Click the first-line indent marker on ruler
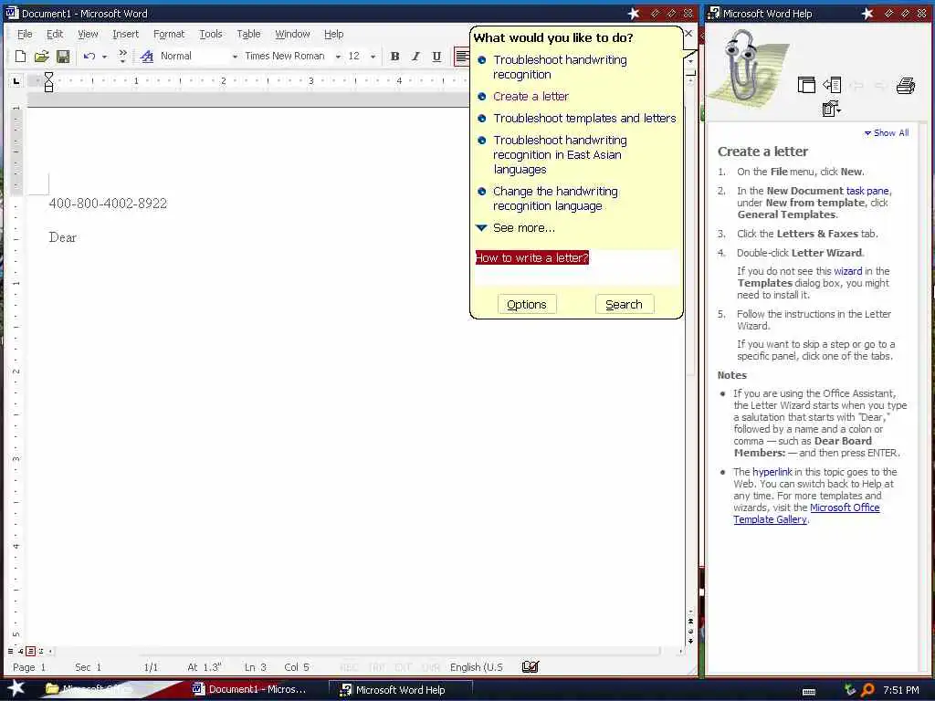Screen dimensions: 935x701 coord(49,76)
